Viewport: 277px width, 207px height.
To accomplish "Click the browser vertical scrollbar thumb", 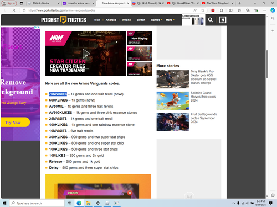I will [267, 64].
